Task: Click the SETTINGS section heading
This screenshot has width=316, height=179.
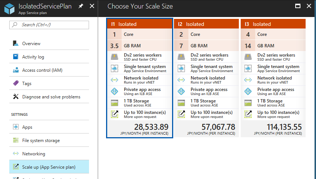Action: 19,114
